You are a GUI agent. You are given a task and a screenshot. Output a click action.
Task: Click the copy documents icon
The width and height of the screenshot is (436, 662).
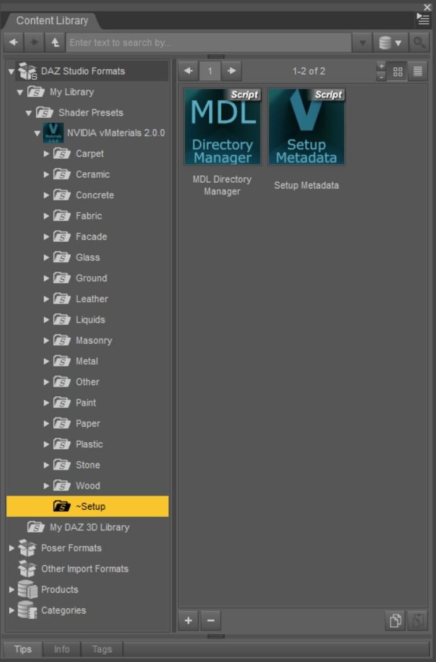coord(395,620)
